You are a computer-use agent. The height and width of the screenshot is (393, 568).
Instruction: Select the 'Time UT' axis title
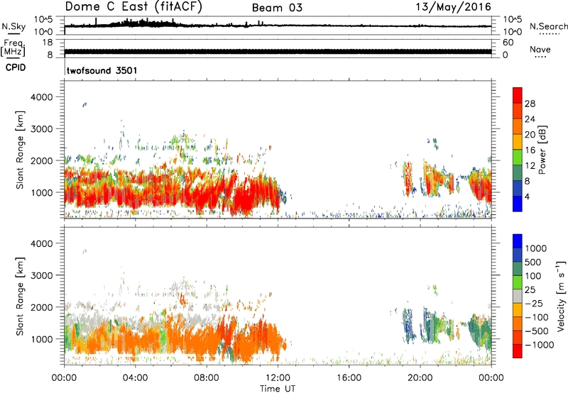click(x=278, y=389)
